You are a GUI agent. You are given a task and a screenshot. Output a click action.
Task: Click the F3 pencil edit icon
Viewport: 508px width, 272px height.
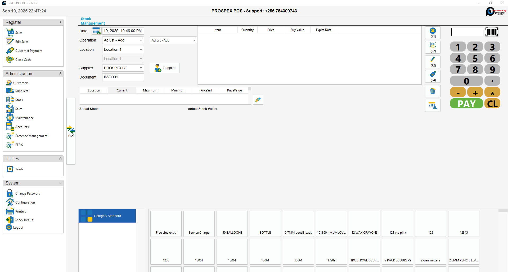pyautogui.click(x=433, y=62)
